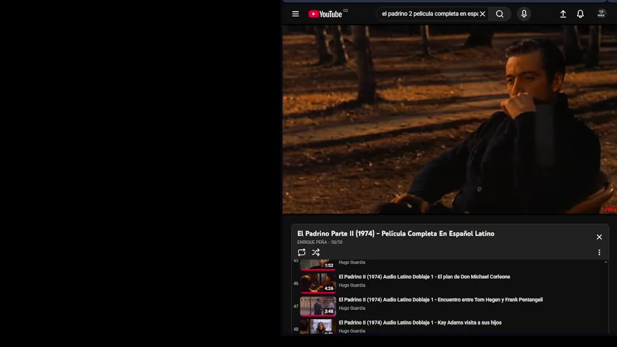Screen dimensions: 617x347
Task: Open the YouTube hamburger guide menu
Action: [x=295, y=14]
